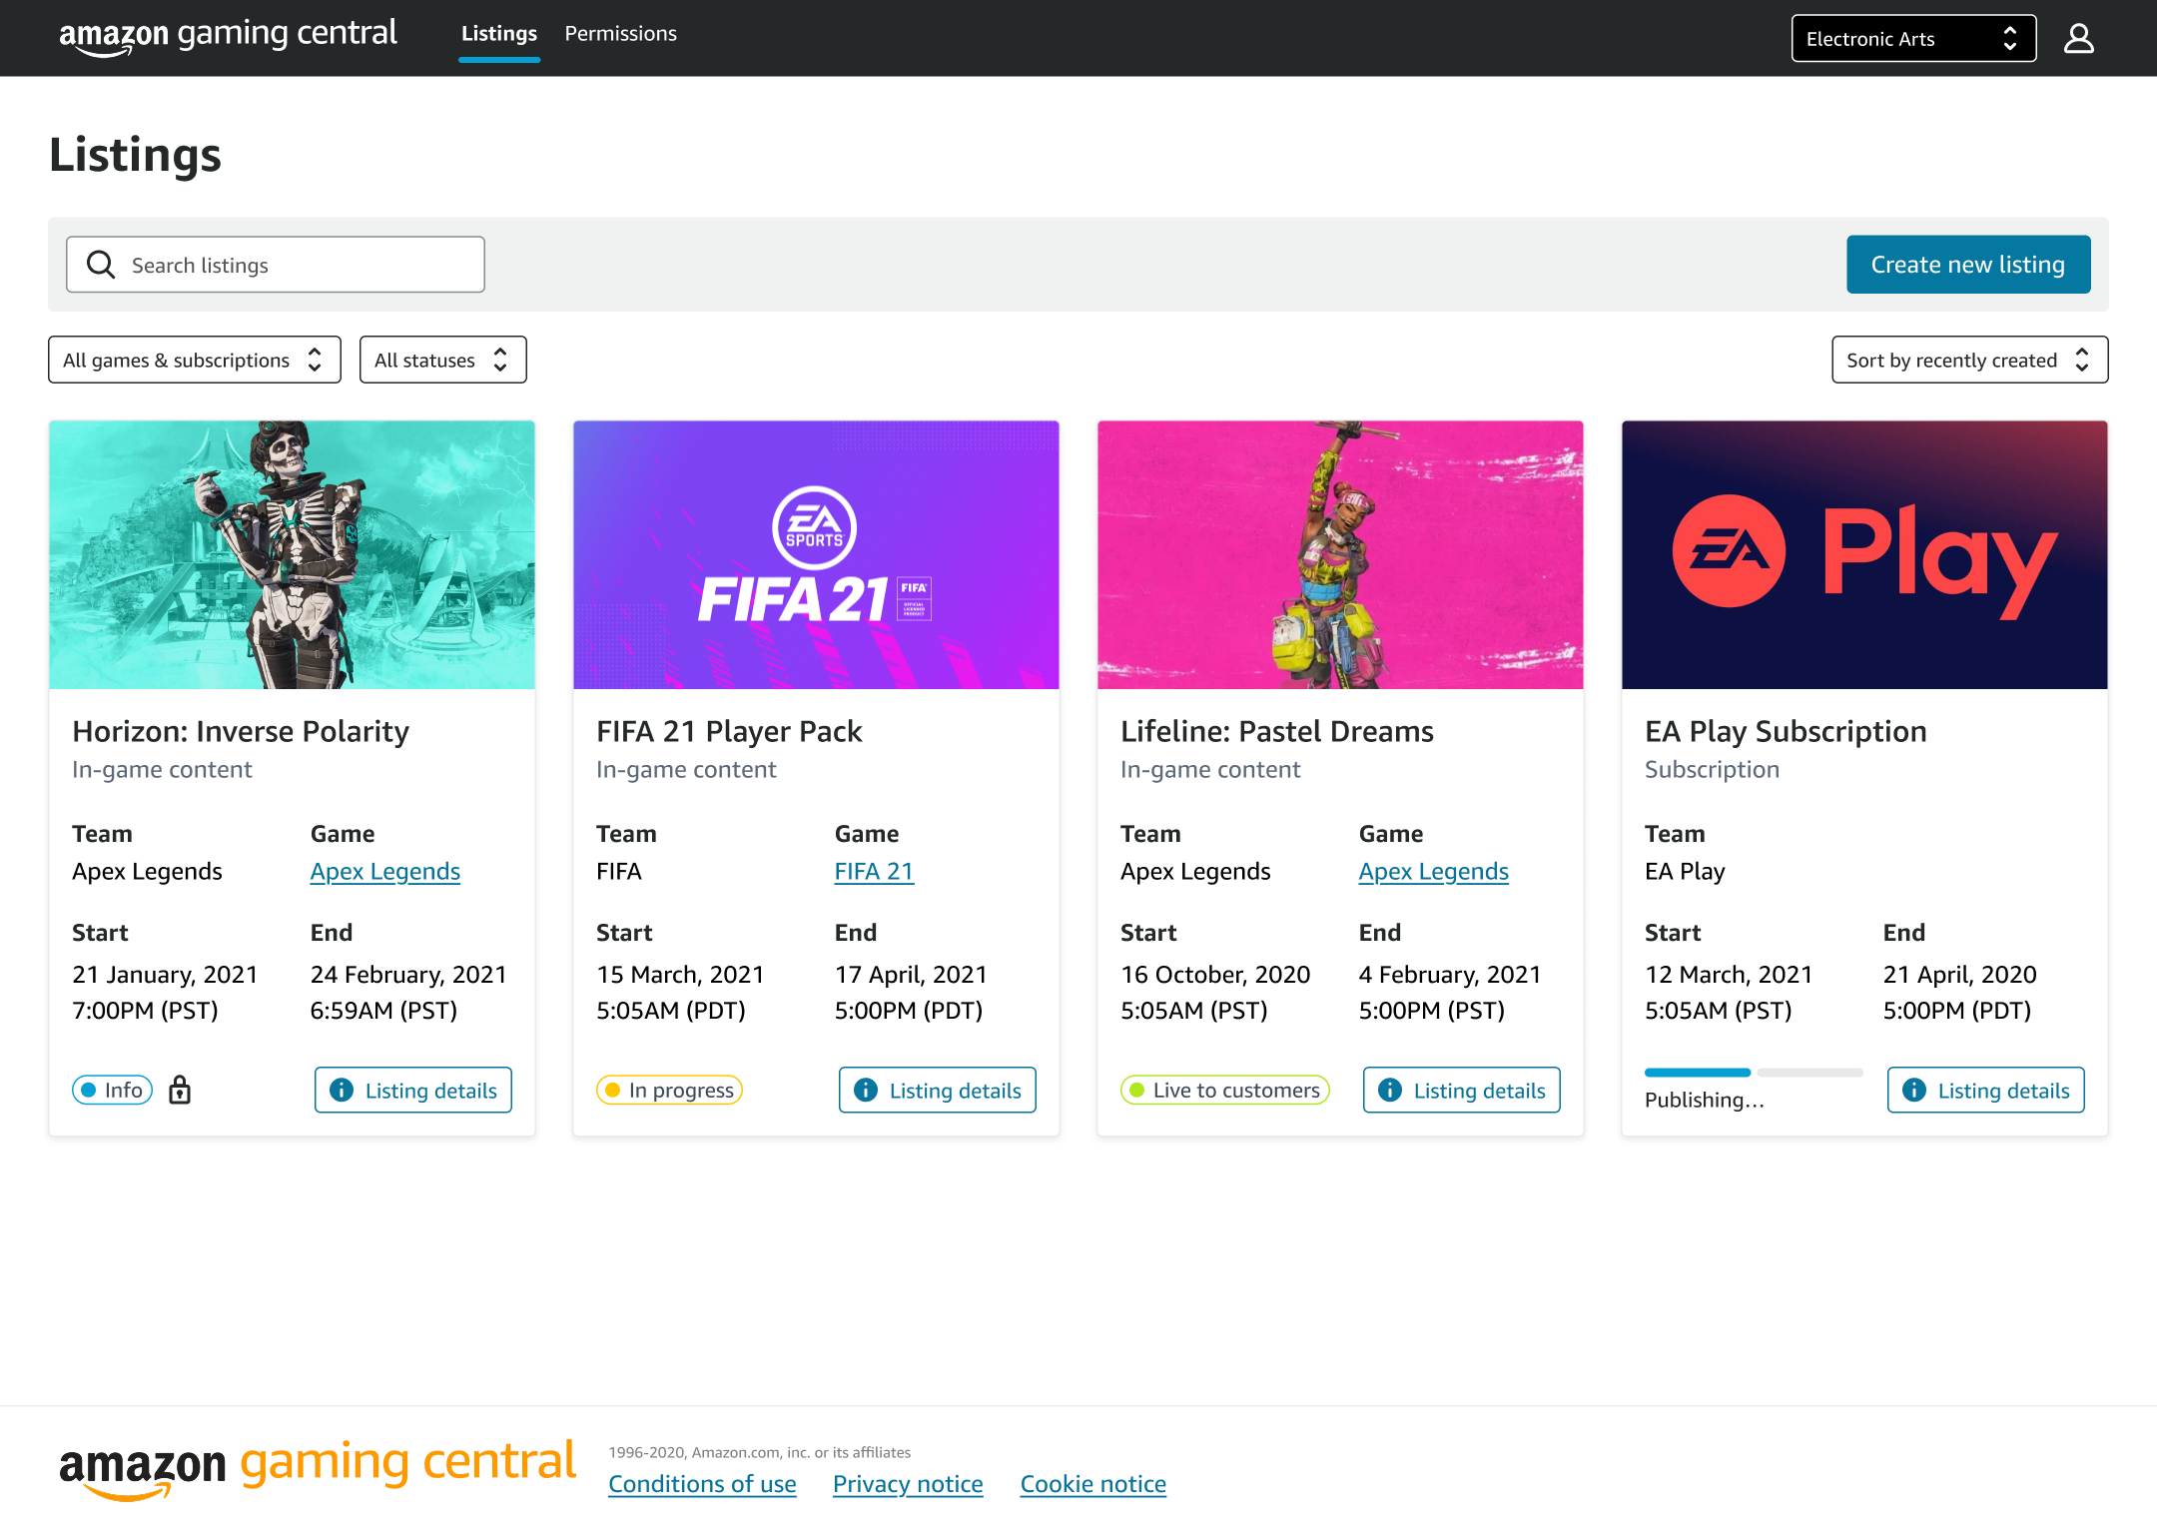This screenshot has height=1534, width=2157.
Task: Open Listing details for Lifeline: Pastel Dreams
Action: click(x=1462, y=1090)
